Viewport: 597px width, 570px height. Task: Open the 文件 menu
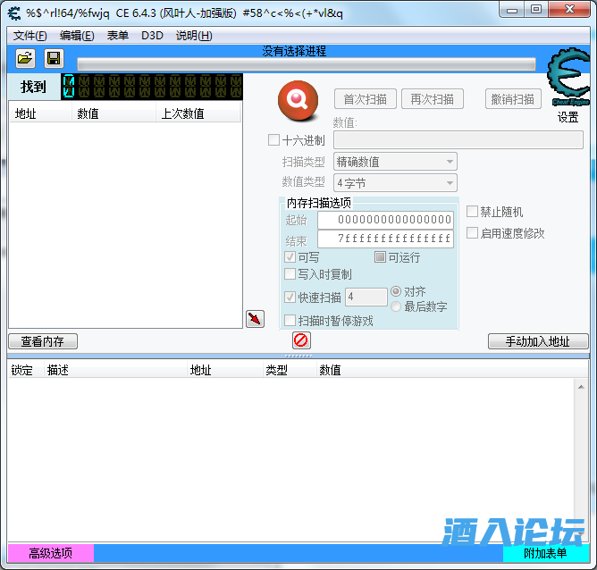pyautogui.click(x=29, y=36)
